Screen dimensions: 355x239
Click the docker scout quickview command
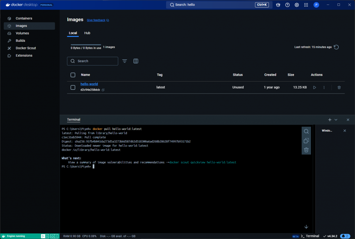click(x=202, y=162)
